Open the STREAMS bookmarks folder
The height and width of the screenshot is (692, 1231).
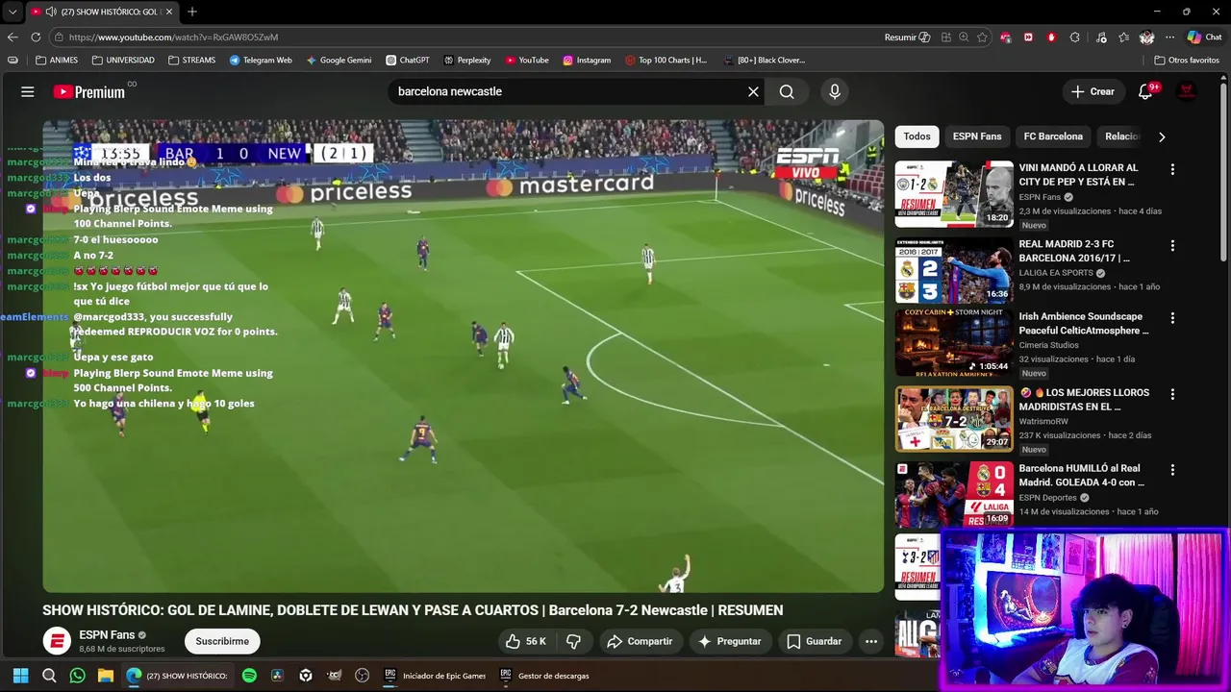(191, 60)
